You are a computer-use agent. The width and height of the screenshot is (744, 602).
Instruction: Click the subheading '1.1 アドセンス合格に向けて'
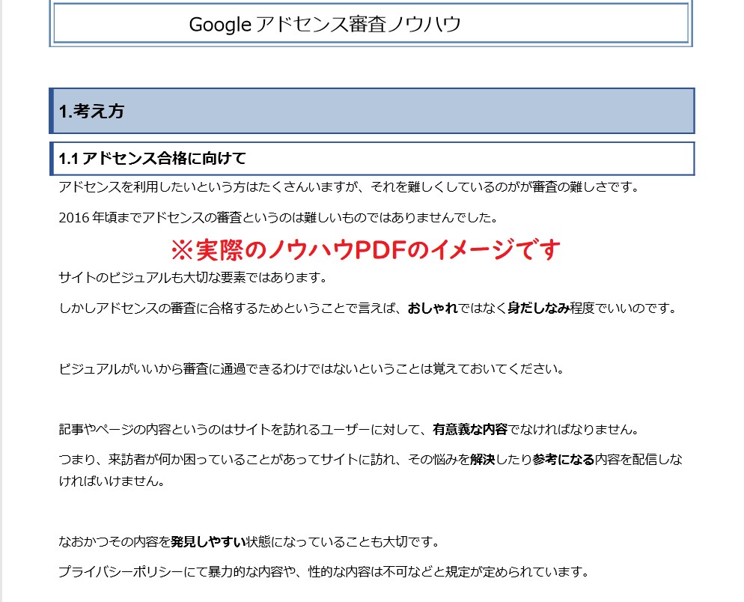tap(152, 158)
